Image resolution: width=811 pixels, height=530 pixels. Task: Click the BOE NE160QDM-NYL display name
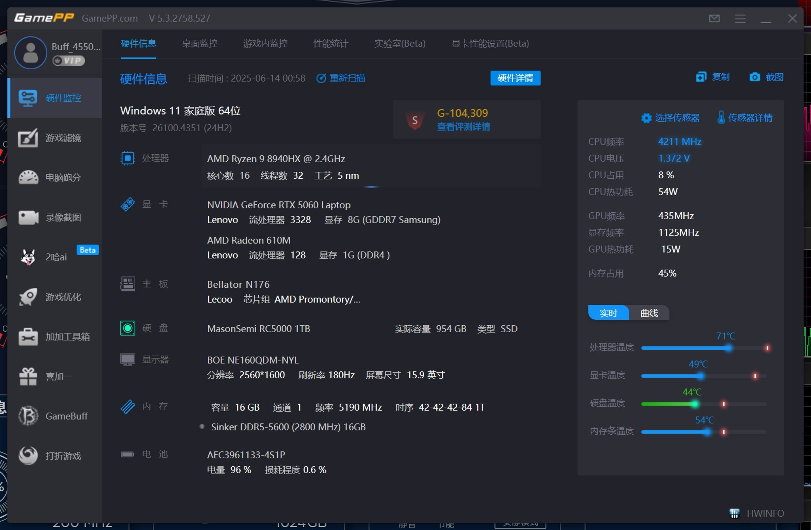click(253, 360)
